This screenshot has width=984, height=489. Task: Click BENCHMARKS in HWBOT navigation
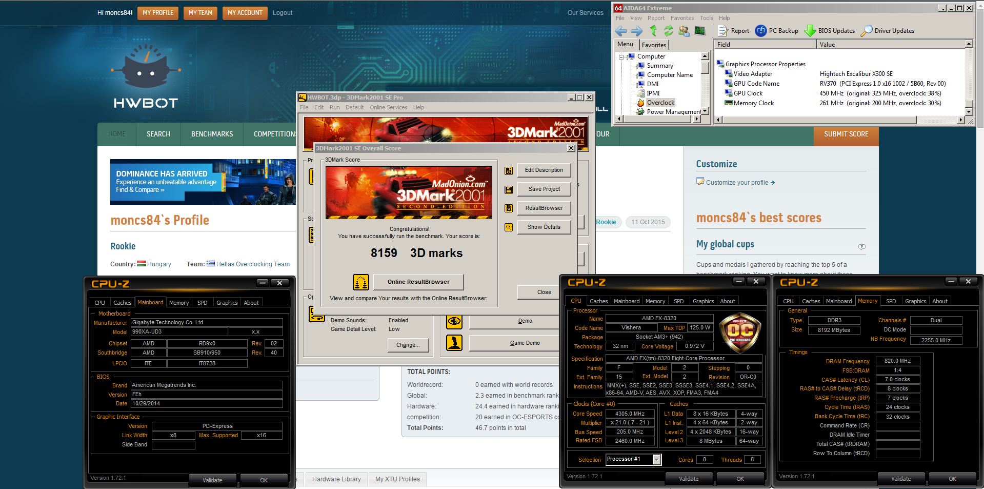pyautogui.click(x=212, y=134)
